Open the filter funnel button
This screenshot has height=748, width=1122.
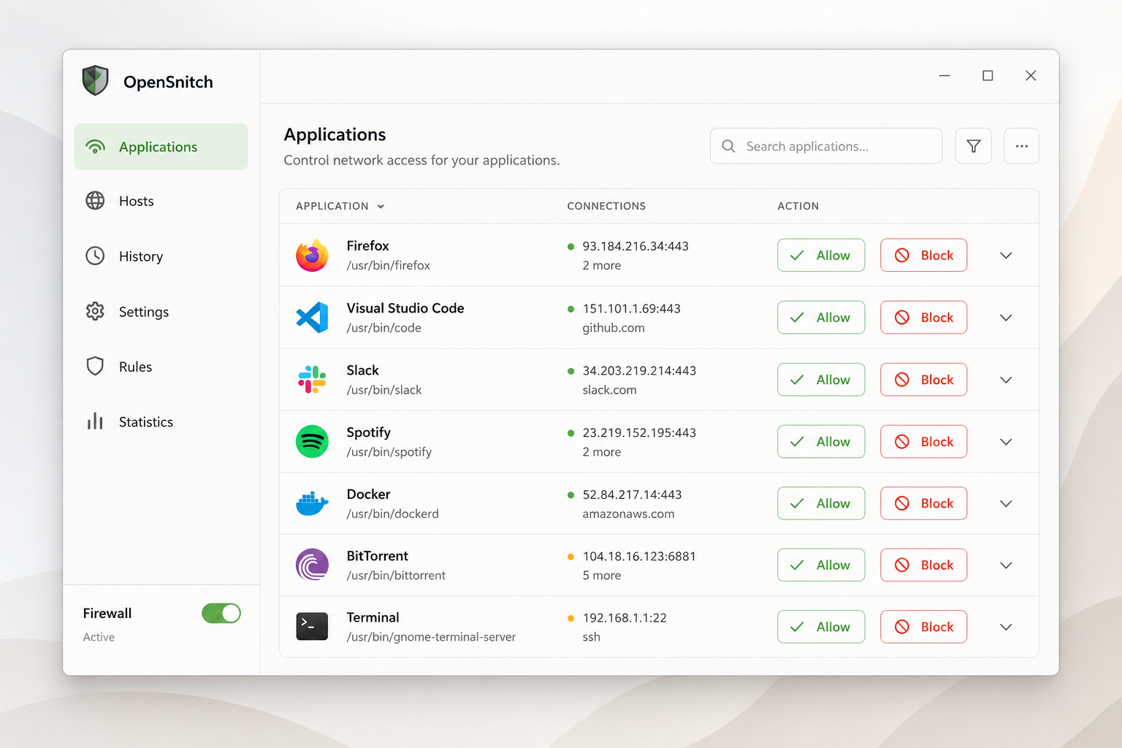[x=973, y=146]
